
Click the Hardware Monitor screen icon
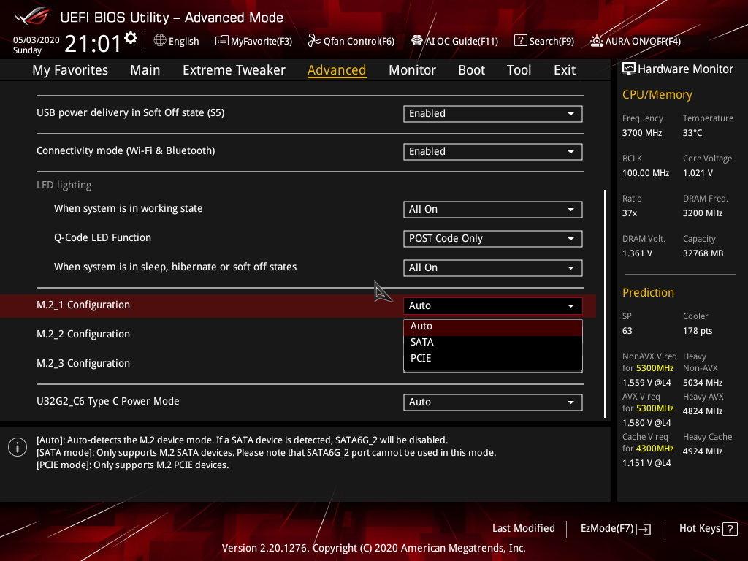coord(629,69)
